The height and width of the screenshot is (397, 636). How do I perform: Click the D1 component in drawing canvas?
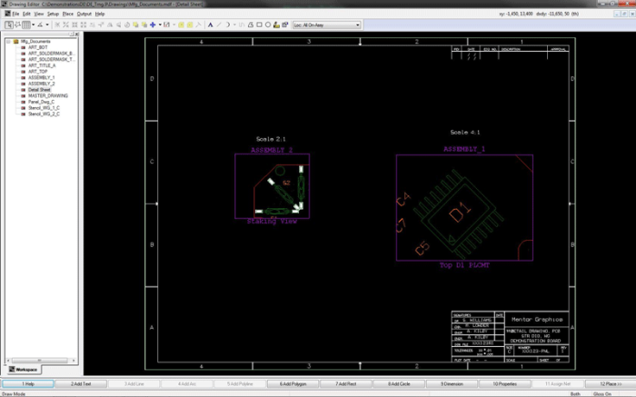(458, 214)
